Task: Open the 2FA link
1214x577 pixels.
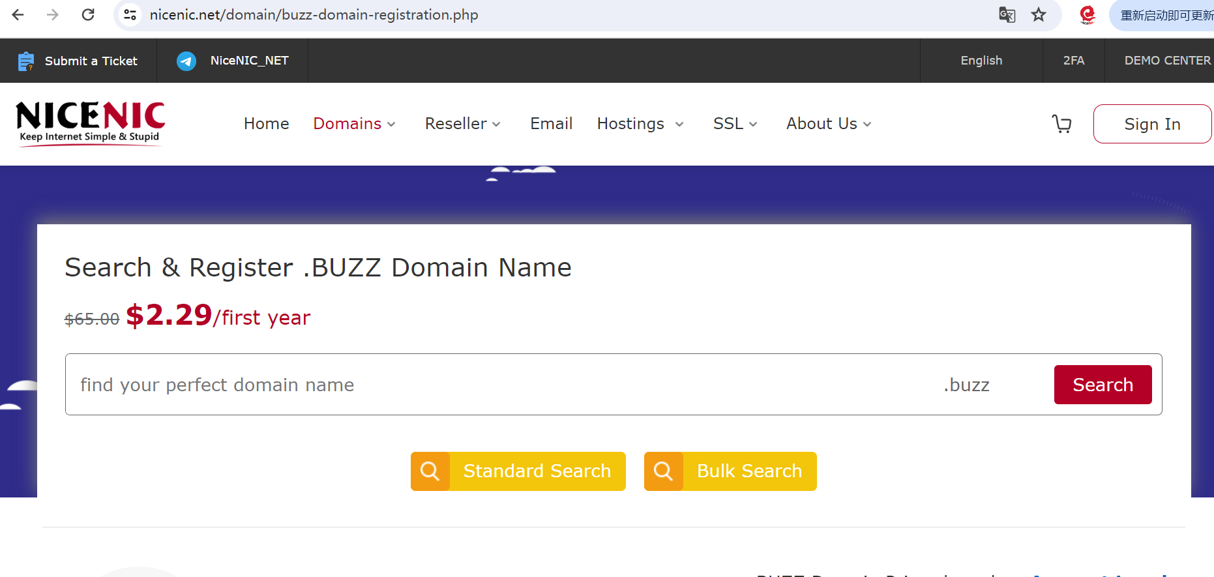Action: pos(1074,61)
